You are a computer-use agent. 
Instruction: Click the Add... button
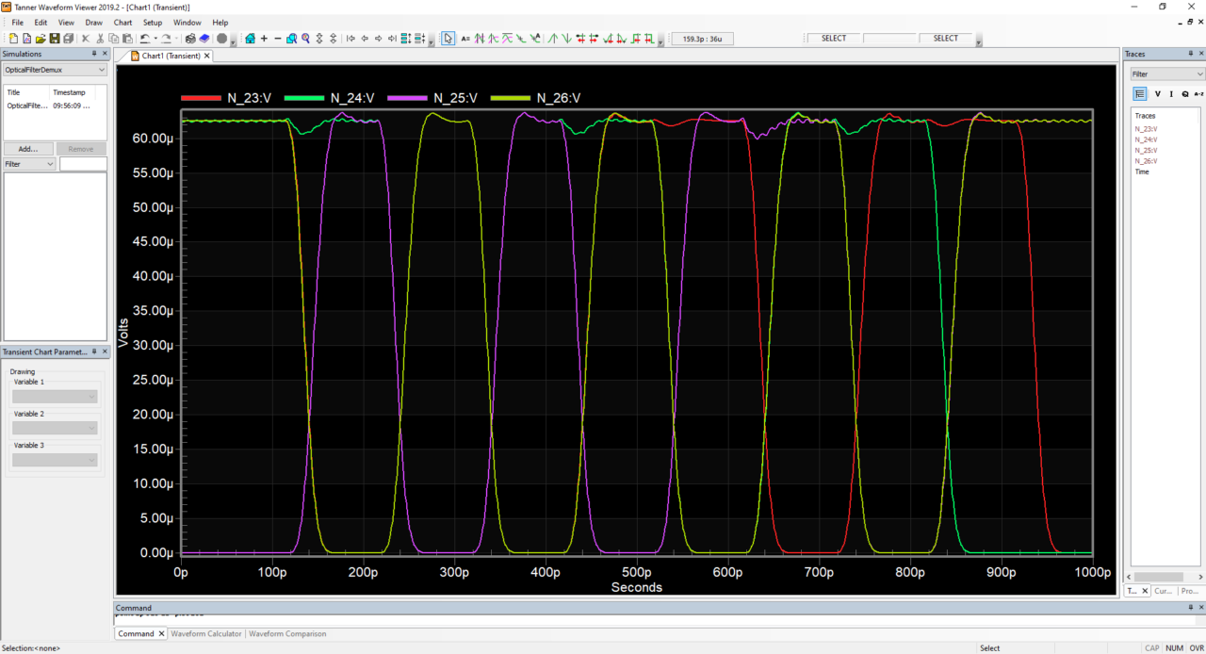tap(28, 149)
